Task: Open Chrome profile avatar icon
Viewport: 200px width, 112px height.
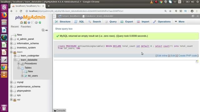Action: (x=192, y=11)
